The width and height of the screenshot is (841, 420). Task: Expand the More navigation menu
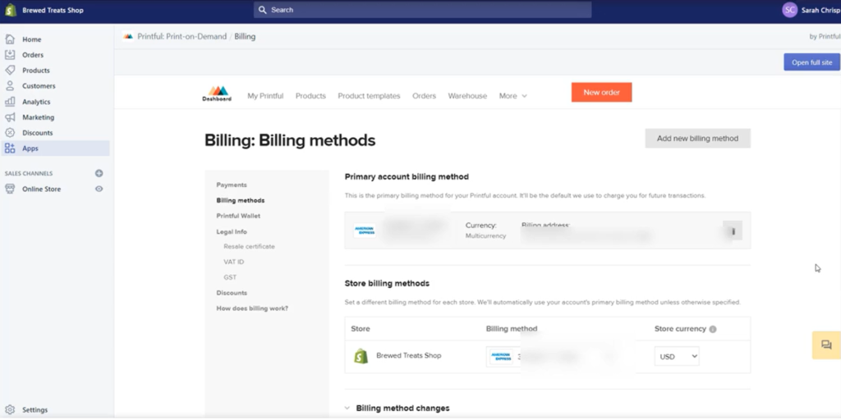click(x=513, y=96)
